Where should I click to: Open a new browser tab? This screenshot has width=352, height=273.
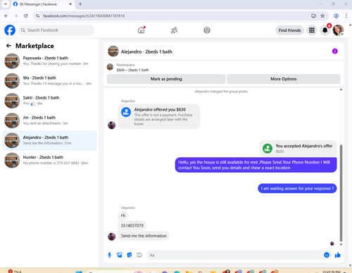click(x=80, y=4)
